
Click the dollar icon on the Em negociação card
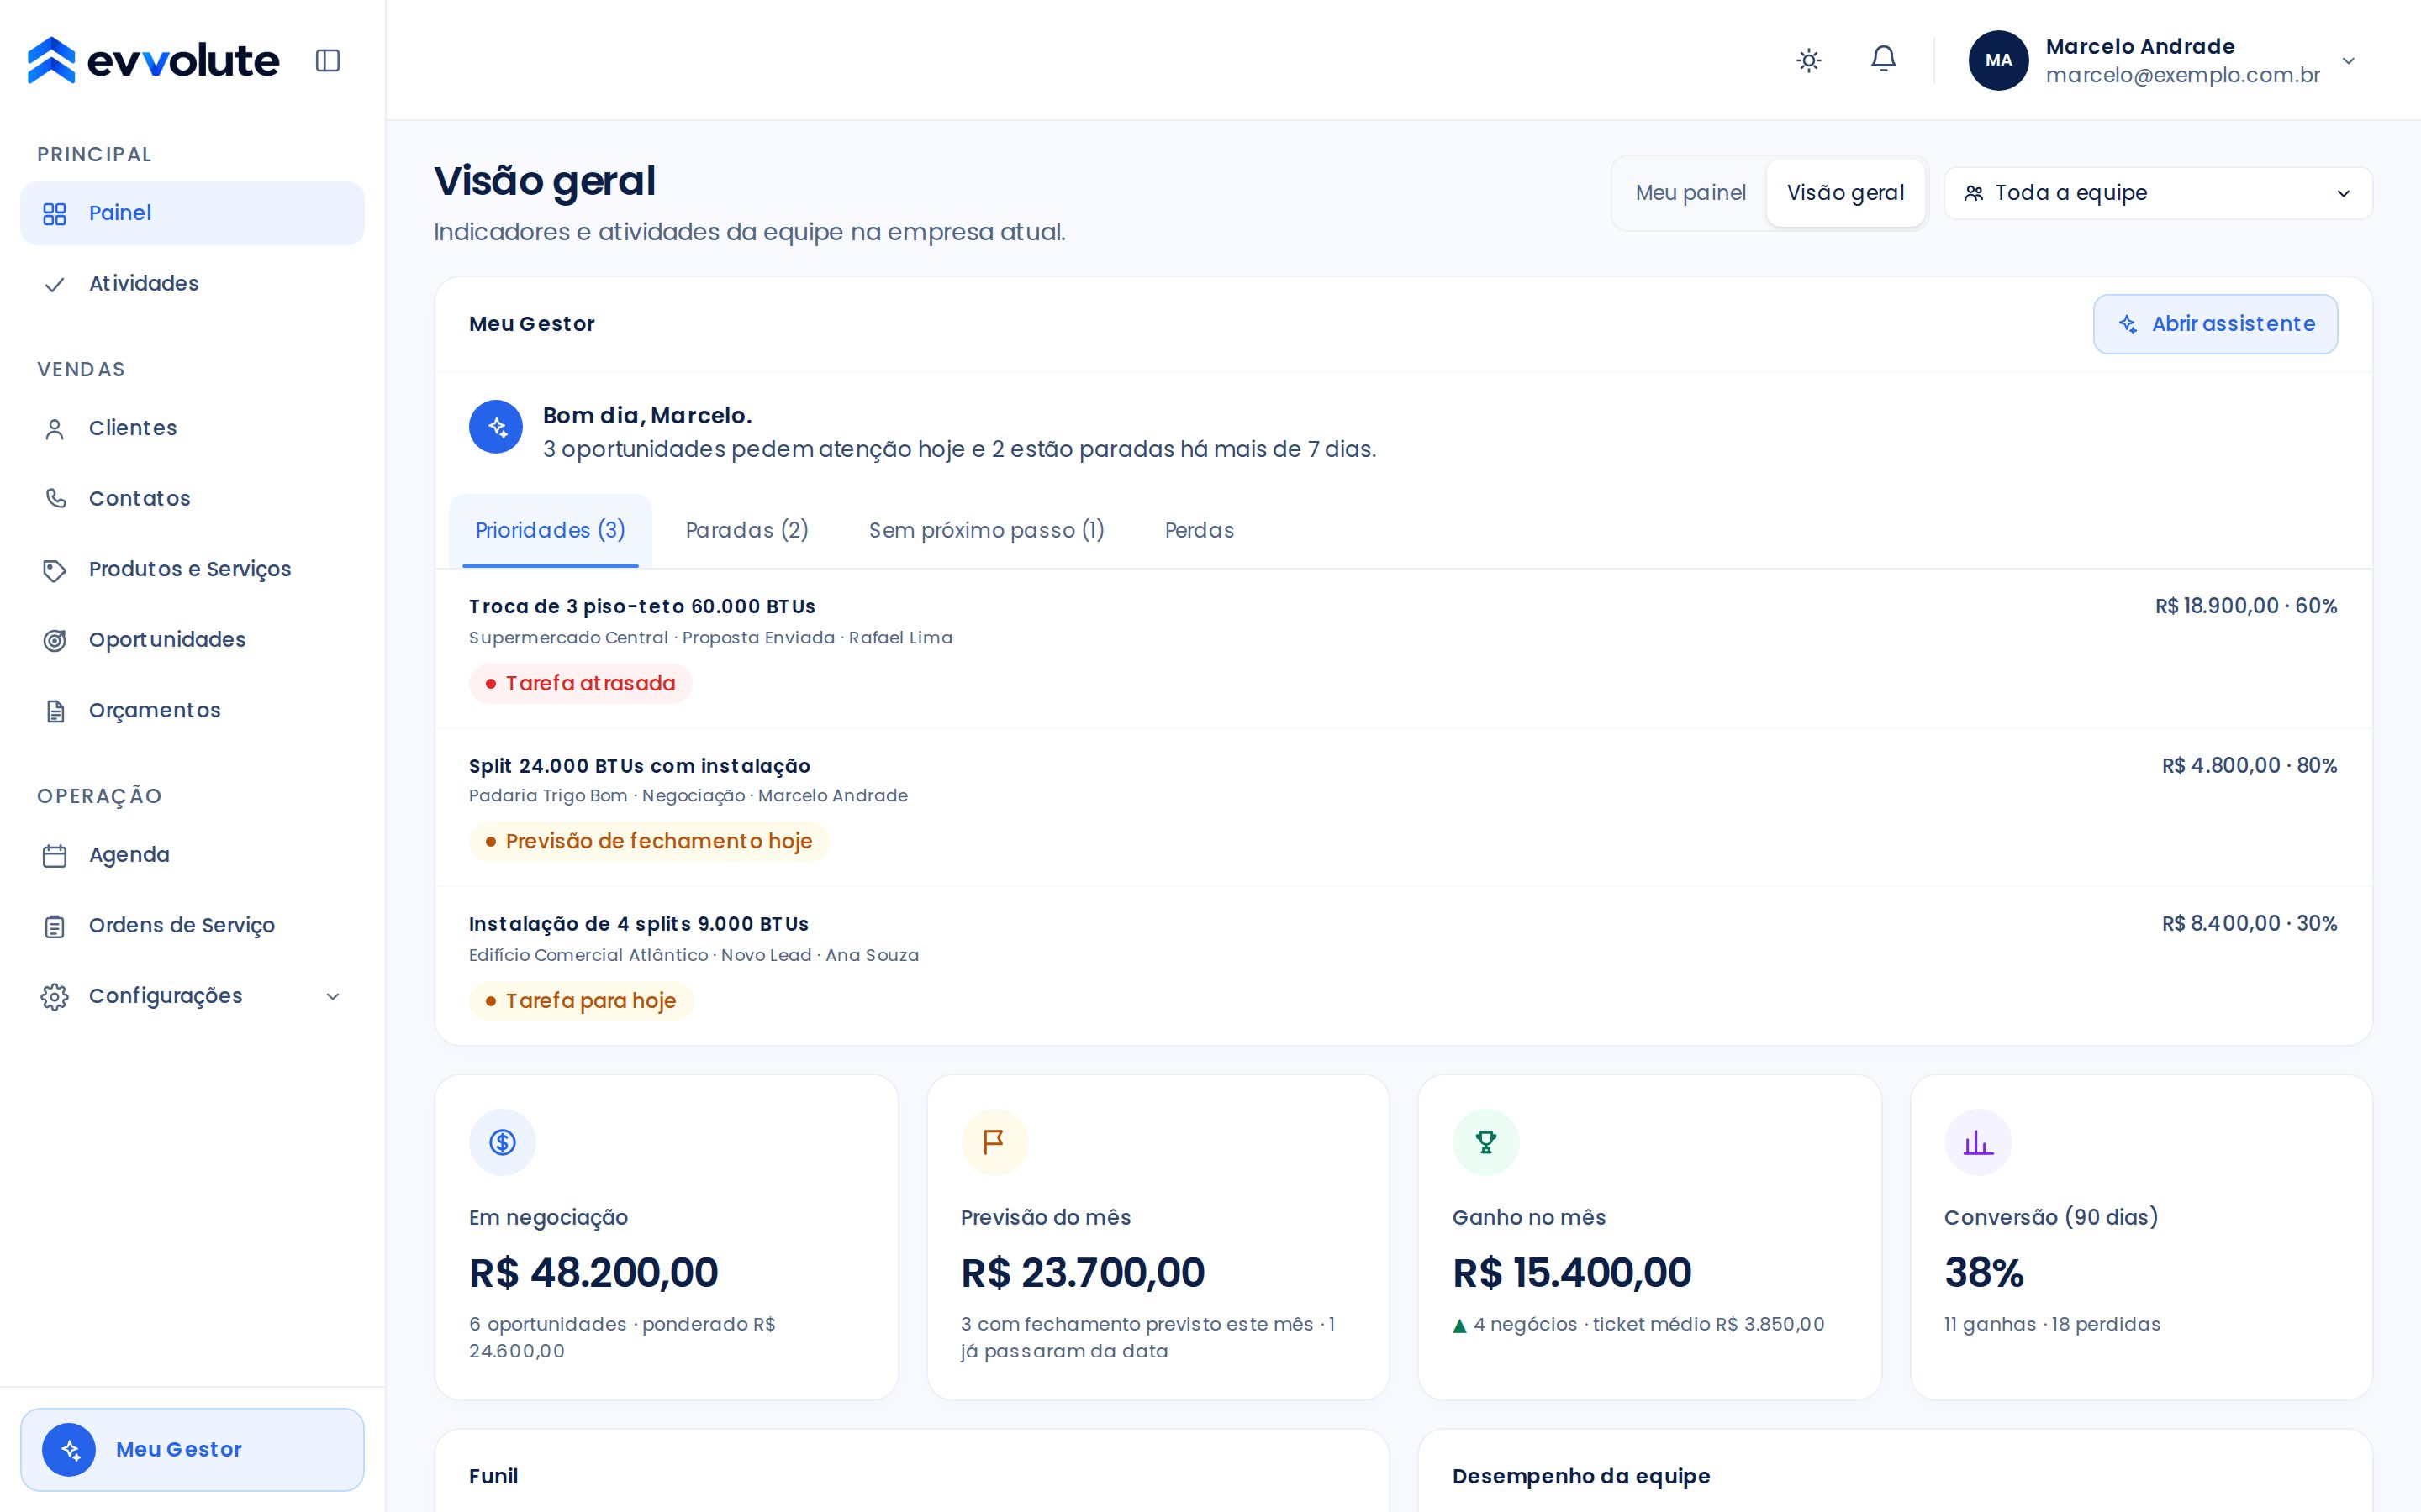(502, 1142)
